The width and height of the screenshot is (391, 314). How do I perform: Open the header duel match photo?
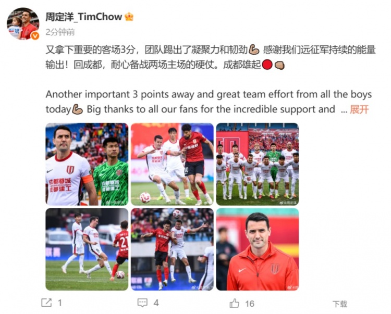point(172,249)
